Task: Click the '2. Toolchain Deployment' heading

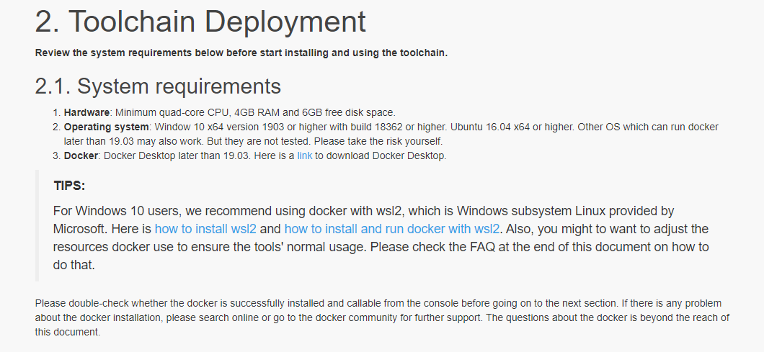Action: coord(200,23)
